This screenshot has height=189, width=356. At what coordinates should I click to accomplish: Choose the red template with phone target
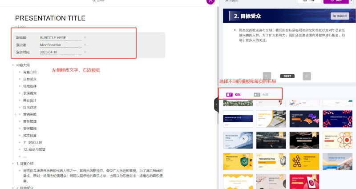(304, 182)
